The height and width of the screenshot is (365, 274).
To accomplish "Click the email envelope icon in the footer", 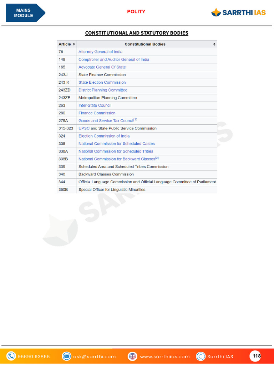I will coord(66,356).
